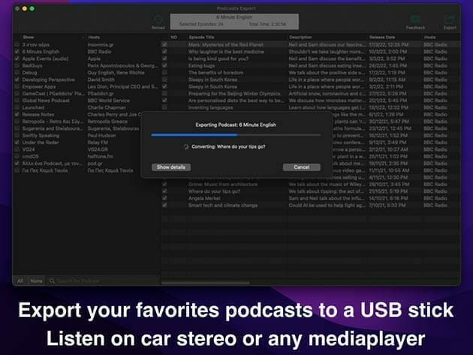Image resolution: width=473 pixels, height=355 pixels.
Task: Click the spinner icon beside Converting text
Action: coord(186,146)
